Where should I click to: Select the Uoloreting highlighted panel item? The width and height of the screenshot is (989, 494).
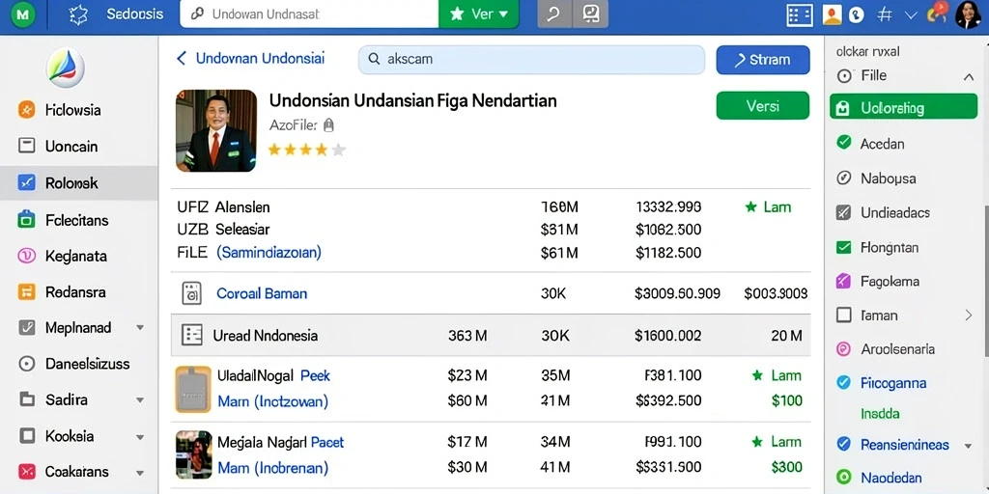903,108
